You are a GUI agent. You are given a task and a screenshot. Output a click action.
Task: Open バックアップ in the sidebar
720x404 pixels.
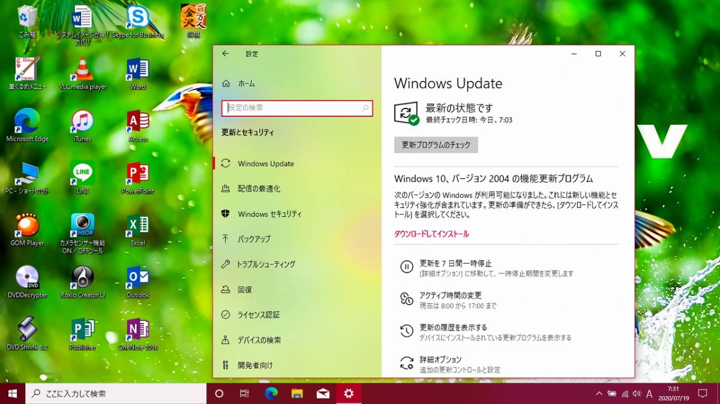click(298, 239)
